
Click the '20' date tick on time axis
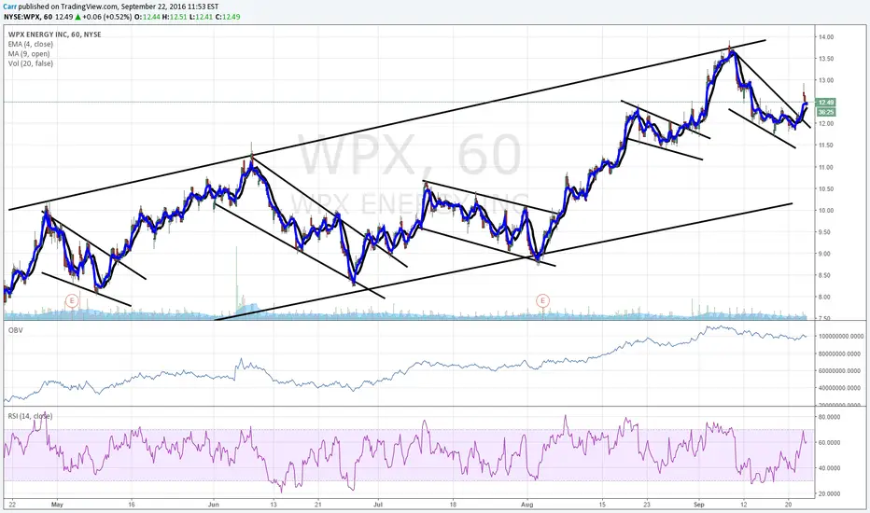point(789,505)
